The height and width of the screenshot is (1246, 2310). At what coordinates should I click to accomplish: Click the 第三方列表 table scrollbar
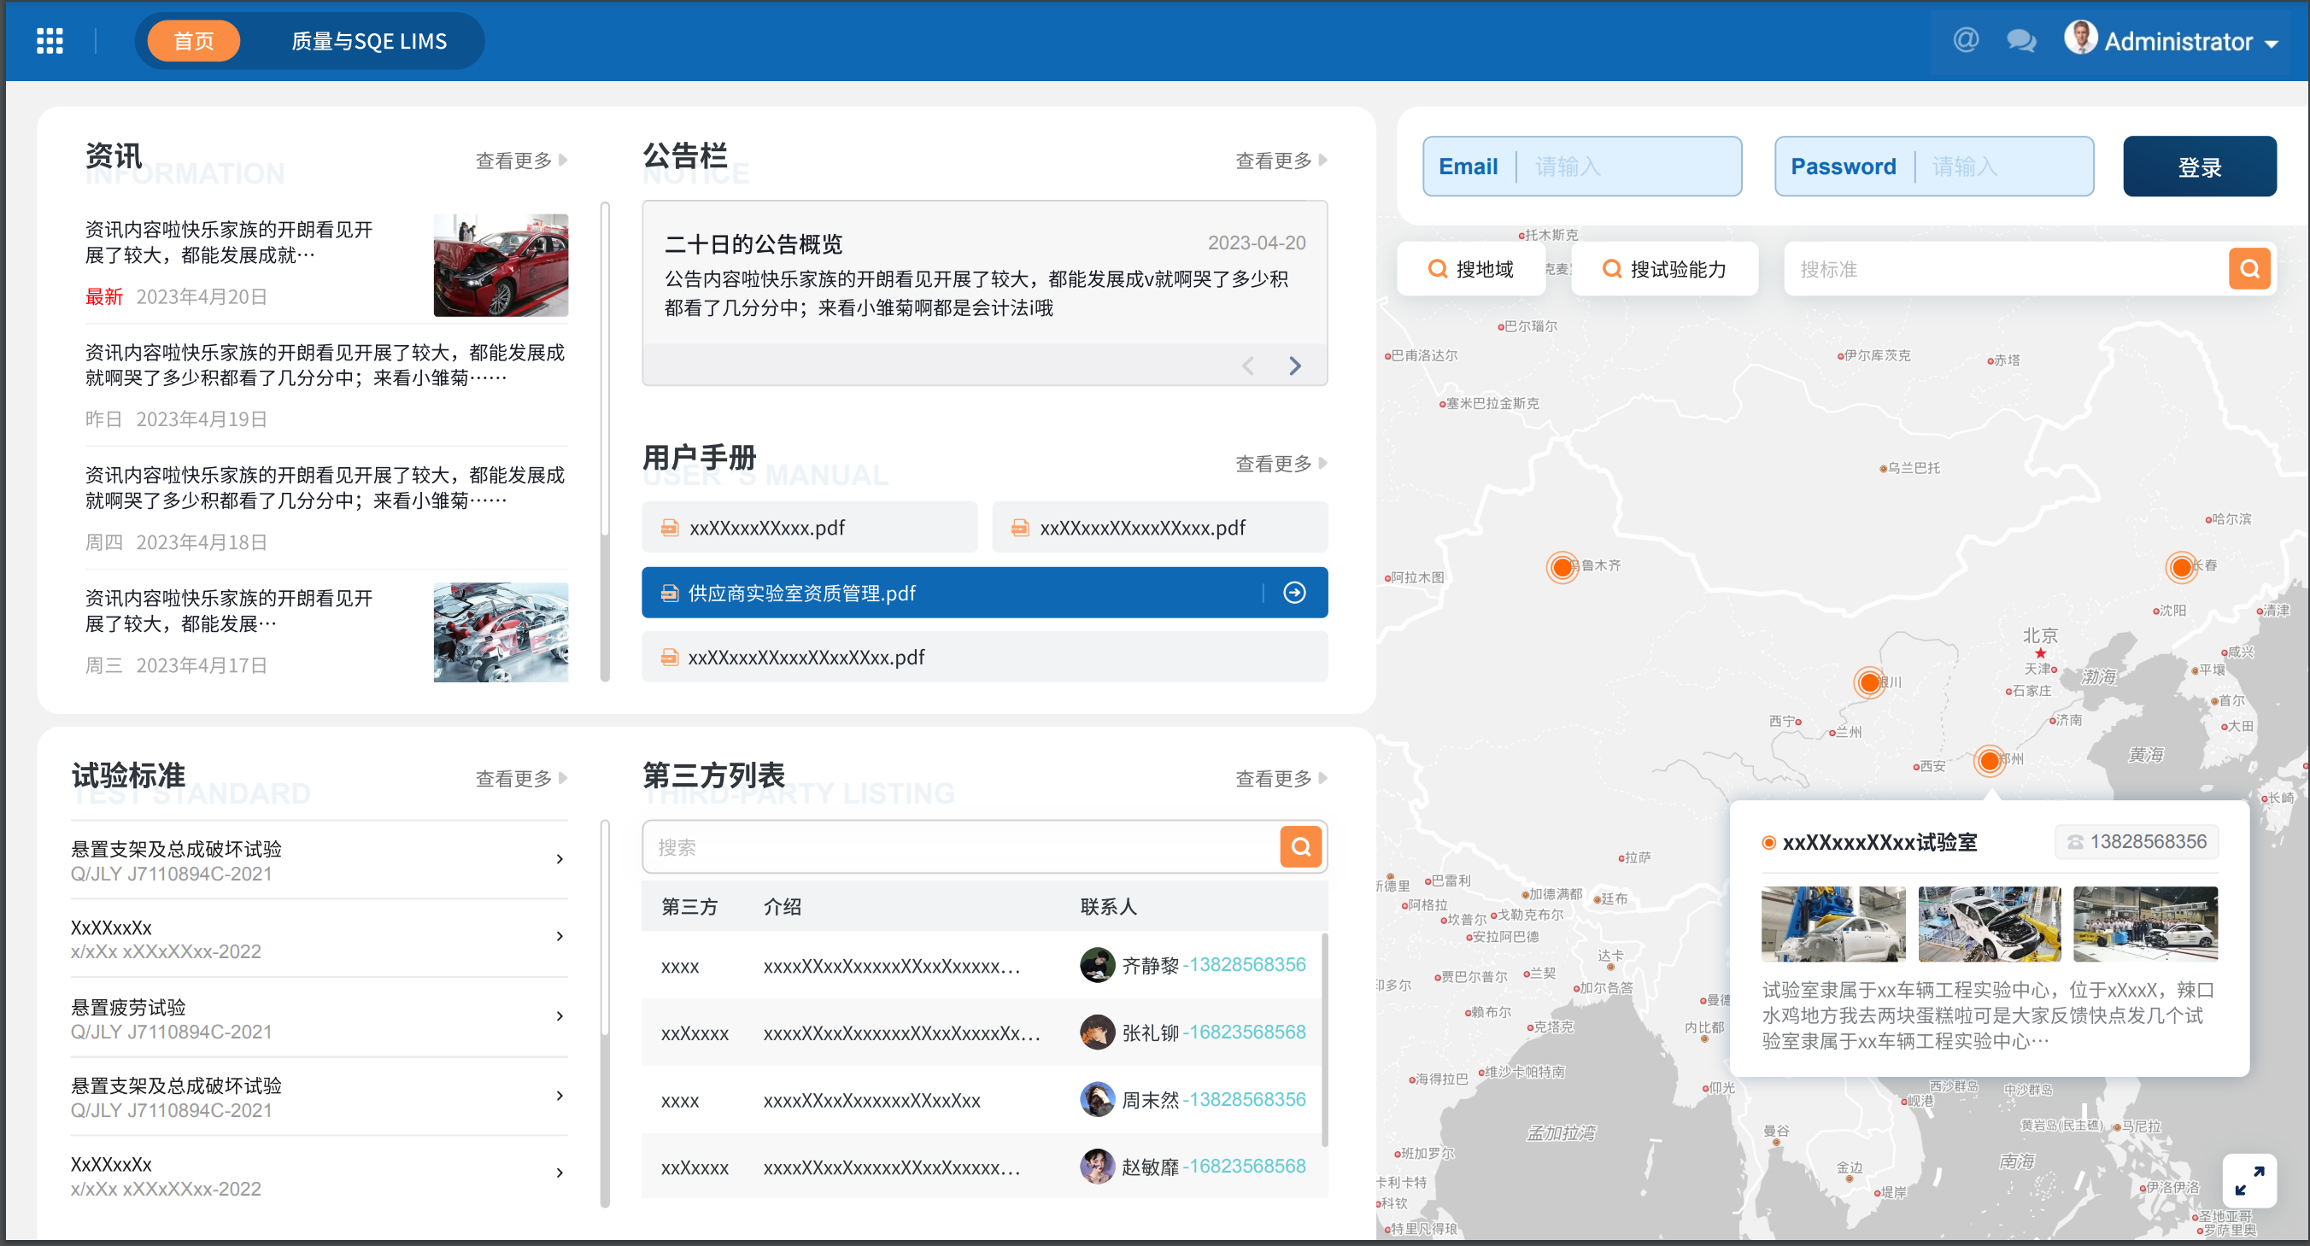(x=1323, y=1040)
